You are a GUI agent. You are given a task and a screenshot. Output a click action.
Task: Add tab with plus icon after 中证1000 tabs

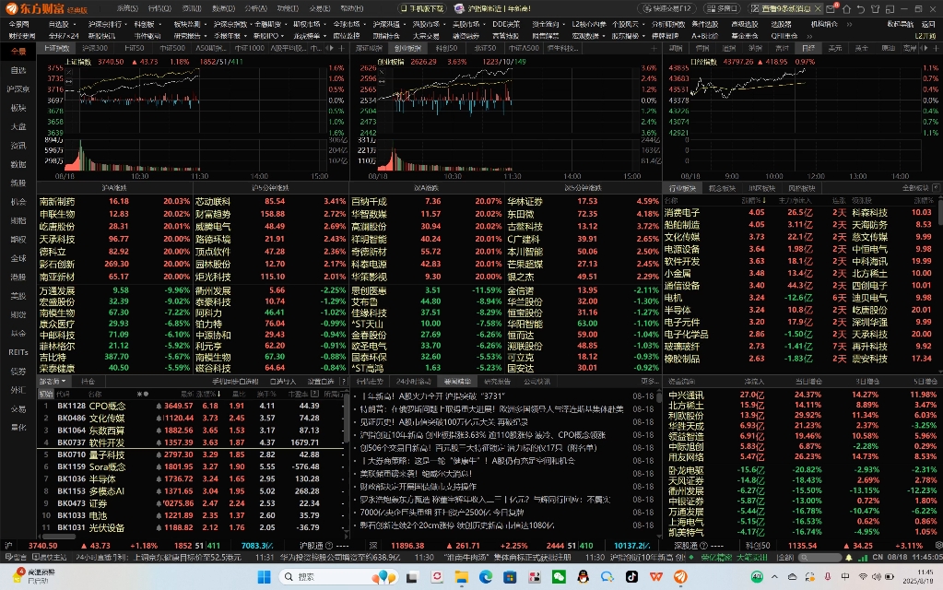point(342,48)
